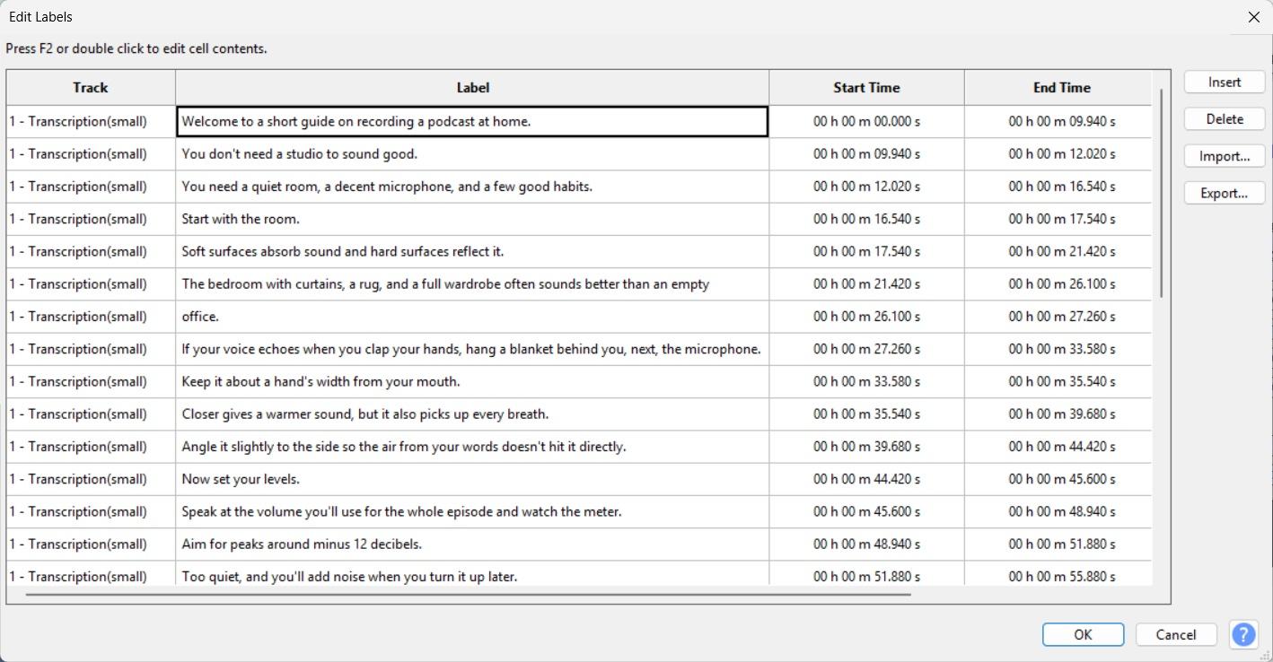
Task: Select label 'Too quiet, and you'll add noise'
Action: coord(472,573)
